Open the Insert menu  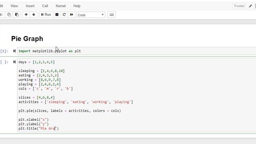coord(30,6)
